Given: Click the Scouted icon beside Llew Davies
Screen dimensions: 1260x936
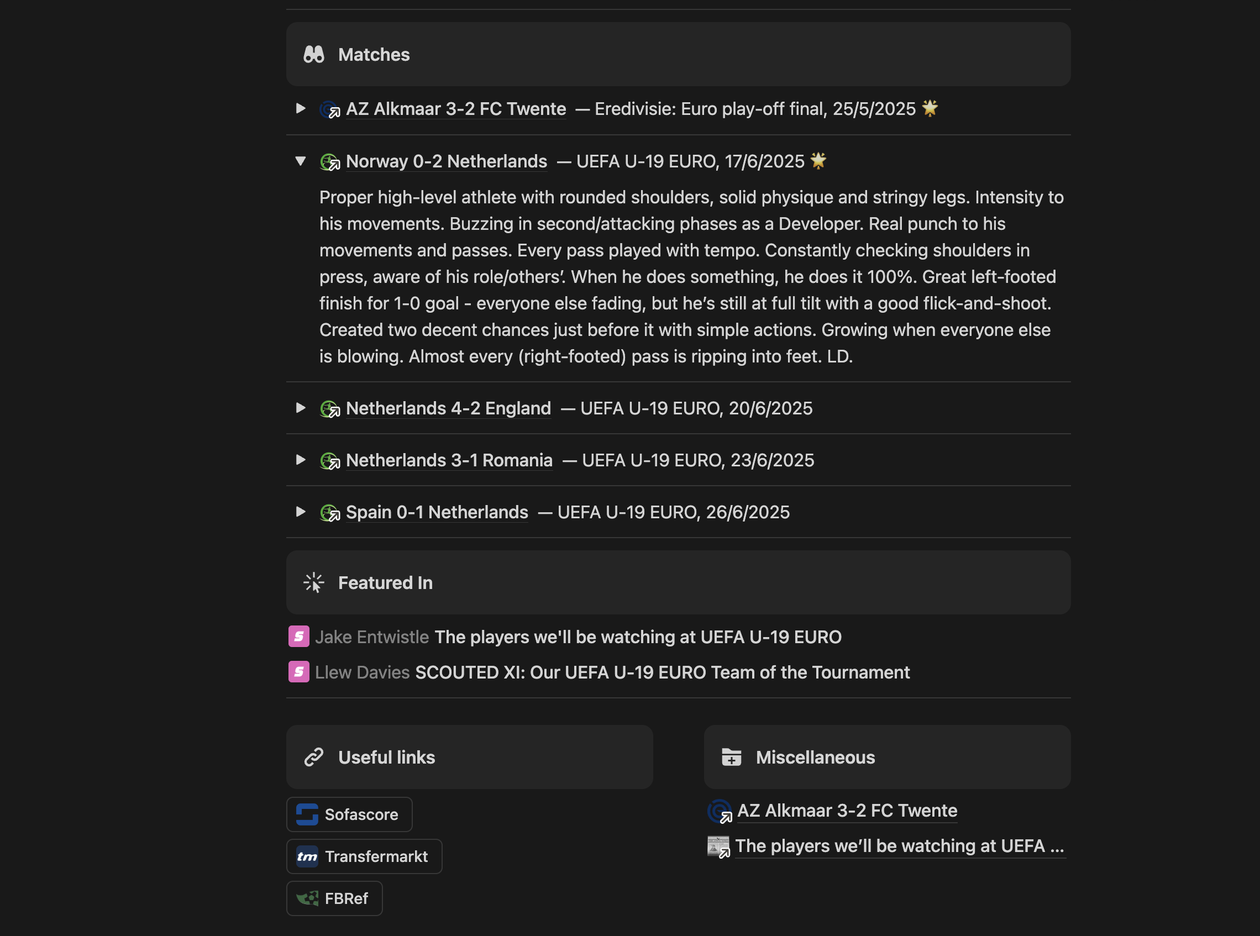Looking at the screenshot, I should 298,672.
